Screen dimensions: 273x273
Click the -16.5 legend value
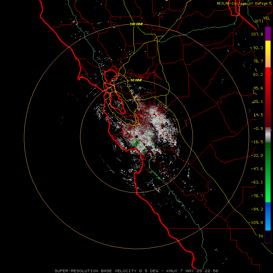257,142
